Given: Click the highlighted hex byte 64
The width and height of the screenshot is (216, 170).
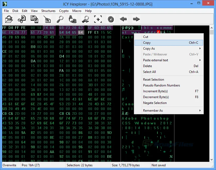Looking at the screenshot, I should click(x=81, y=32).
